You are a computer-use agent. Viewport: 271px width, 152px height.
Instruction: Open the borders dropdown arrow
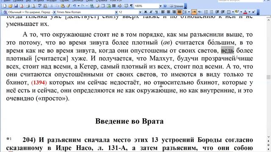pyautogui.click(x=233, y=12)
